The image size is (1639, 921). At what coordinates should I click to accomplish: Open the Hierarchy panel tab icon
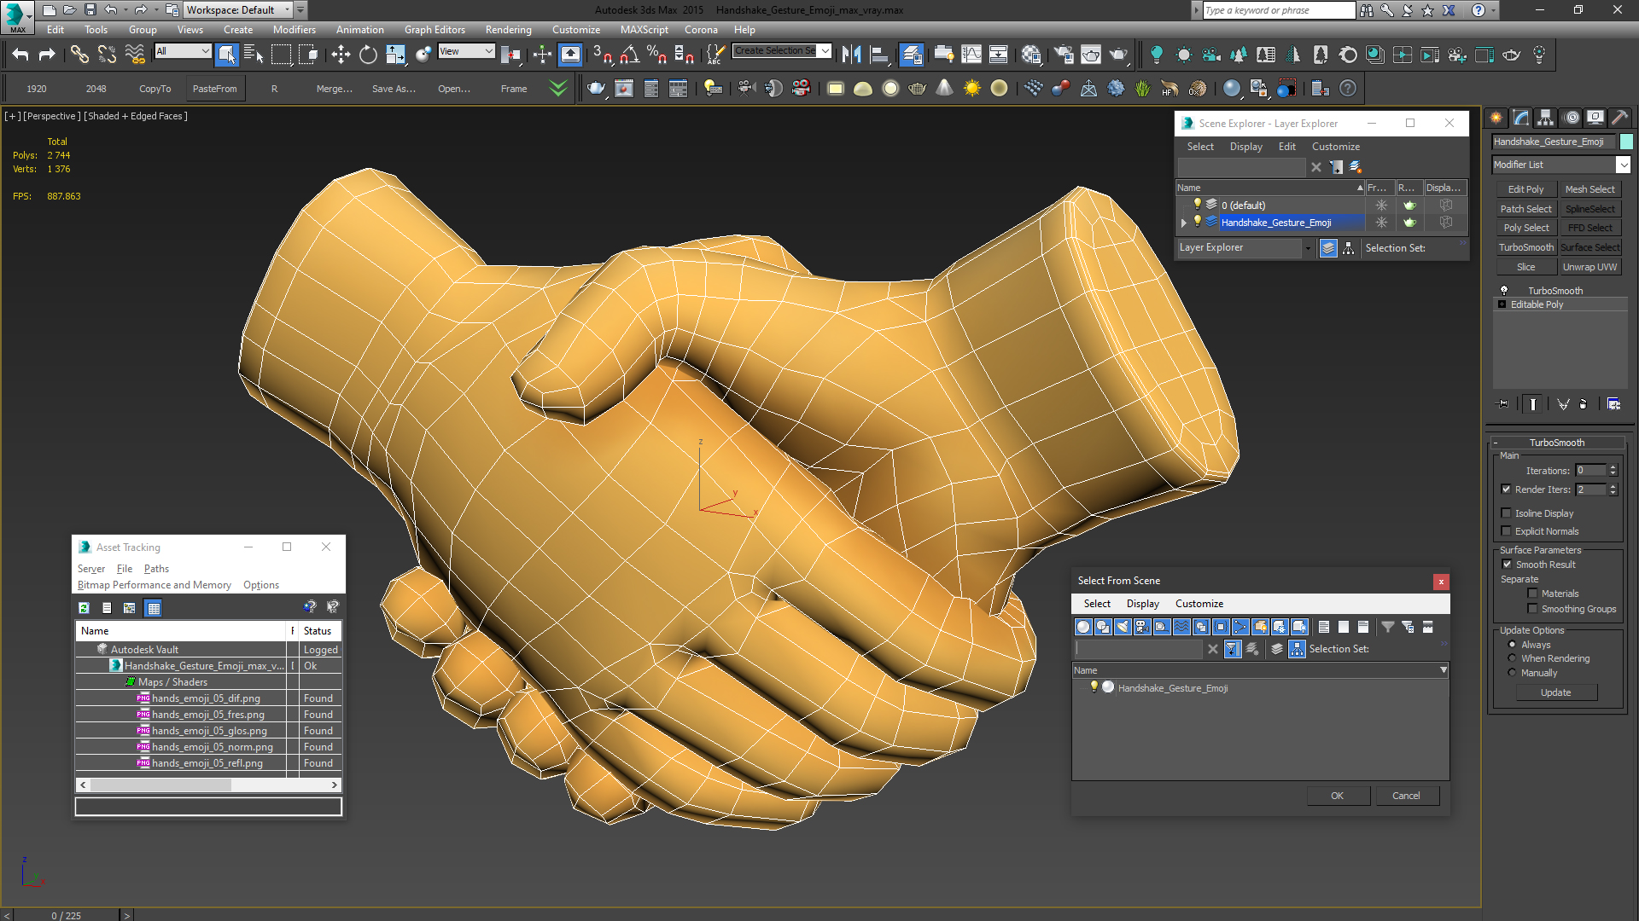pos(1545,118)
